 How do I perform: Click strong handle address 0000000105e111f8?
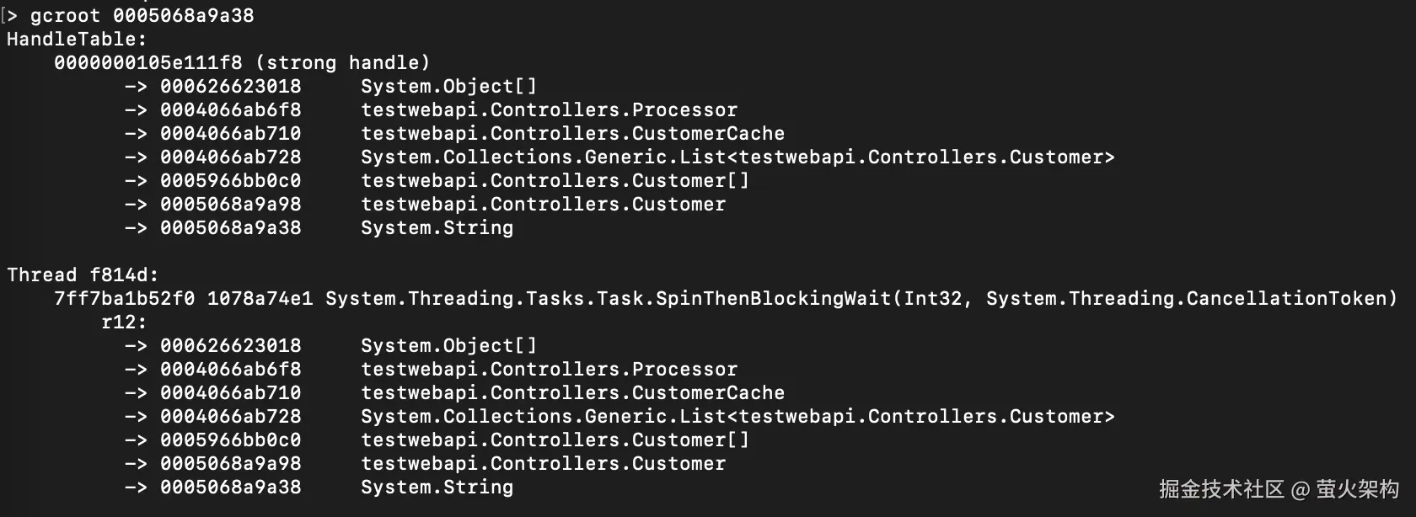(147, 62)
